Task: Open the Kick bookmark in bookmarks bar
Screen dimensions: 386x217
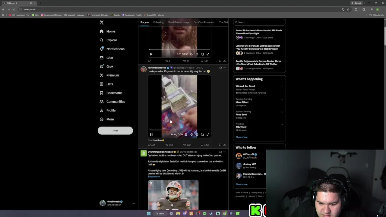Action: click(35, 15)
